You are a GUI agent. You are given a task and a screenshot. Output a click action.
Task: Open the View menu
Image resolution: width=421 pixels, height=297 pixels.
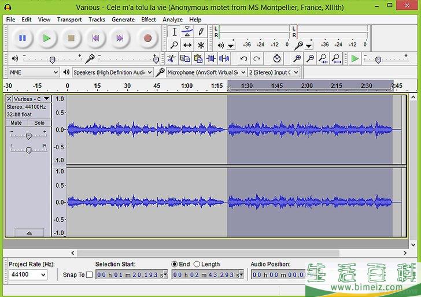tap(44, 20)
